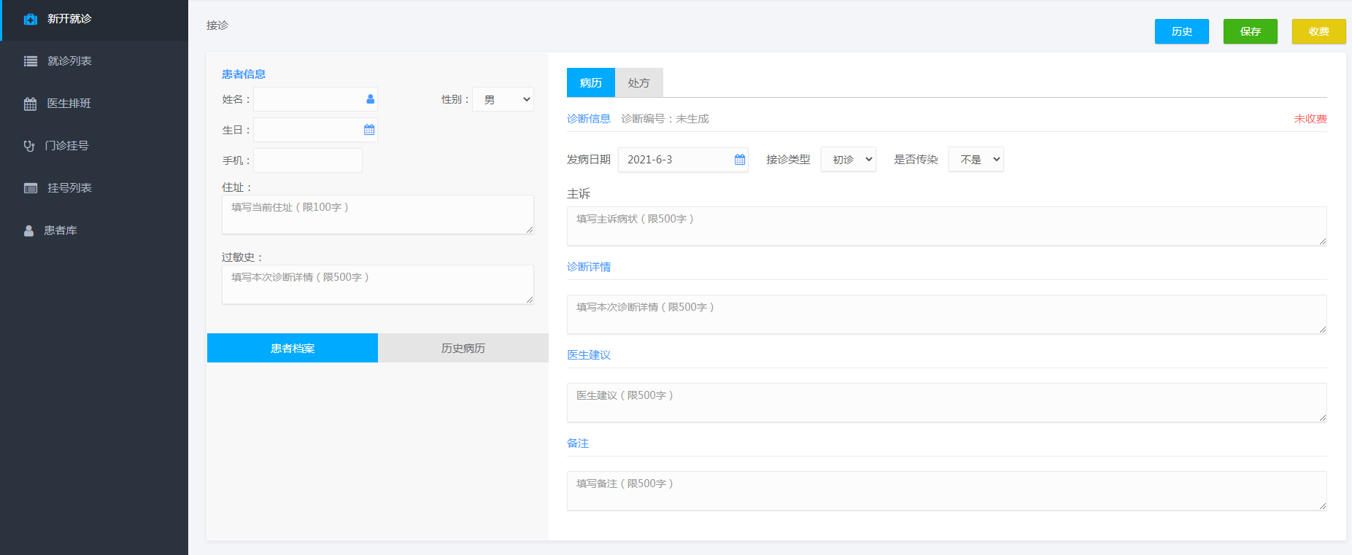Click the calendar icon beside 医生排班

pyautogui.click(x=30, y=104)
